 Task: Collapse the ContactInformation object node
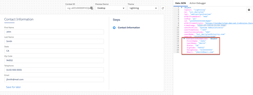(x=184, y=39)
